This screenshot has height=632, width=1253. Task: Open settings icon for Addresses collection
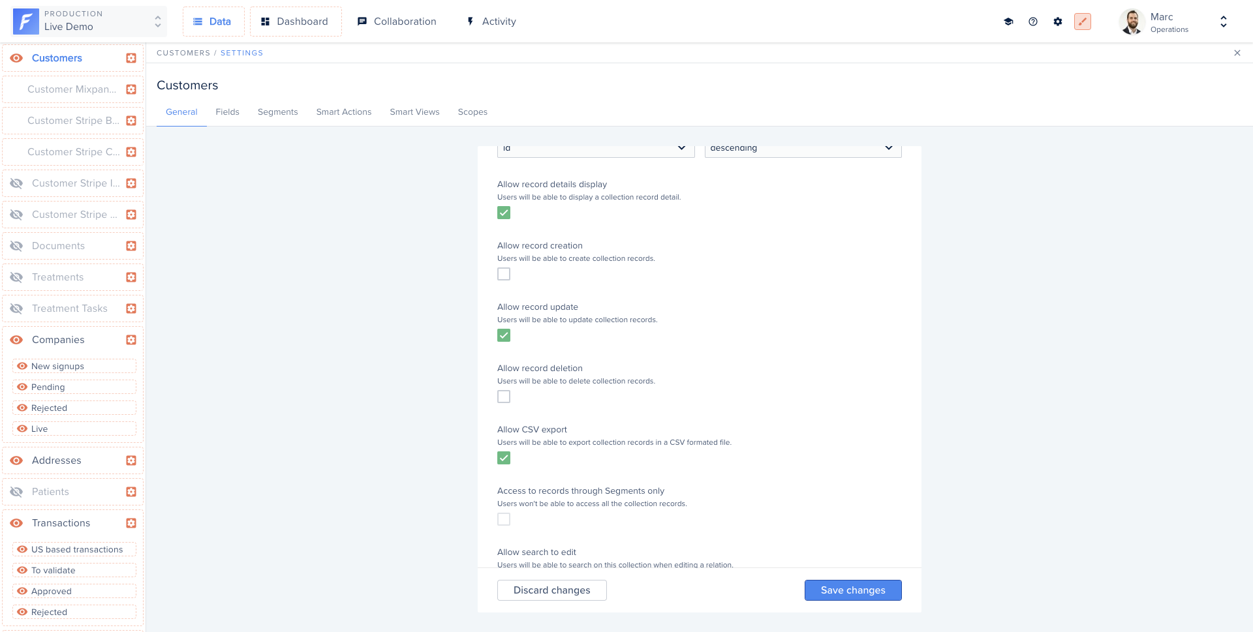point(131,460)
